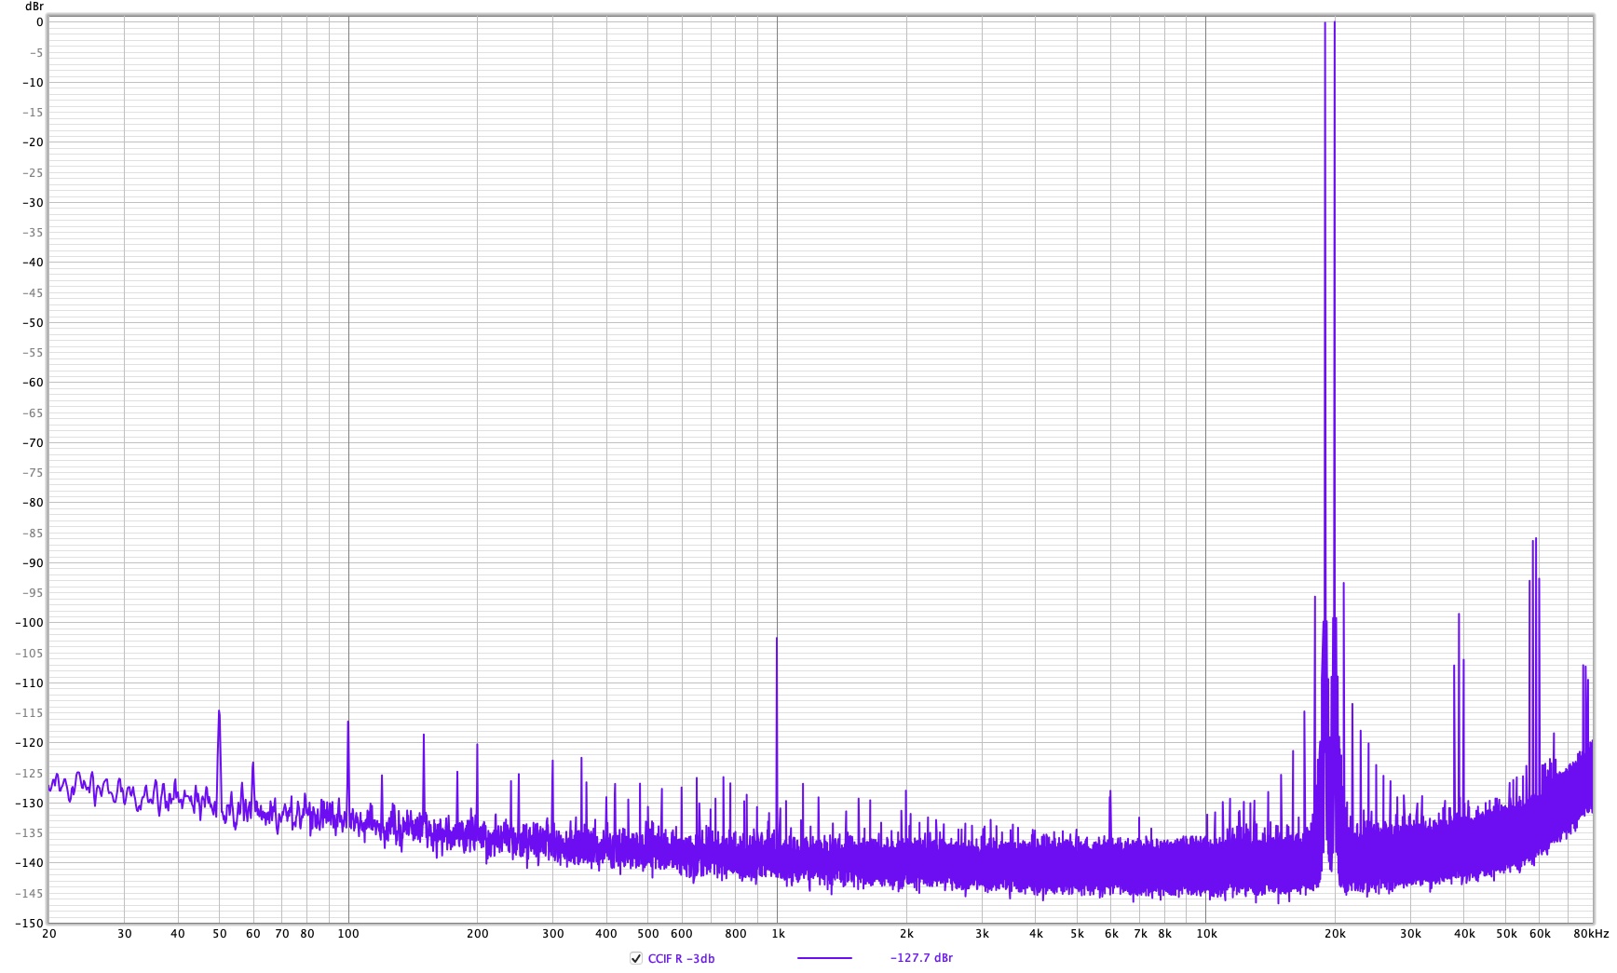
Task: Click the 1 kHz spur peak on the spectrum
Action: [777, 640]
